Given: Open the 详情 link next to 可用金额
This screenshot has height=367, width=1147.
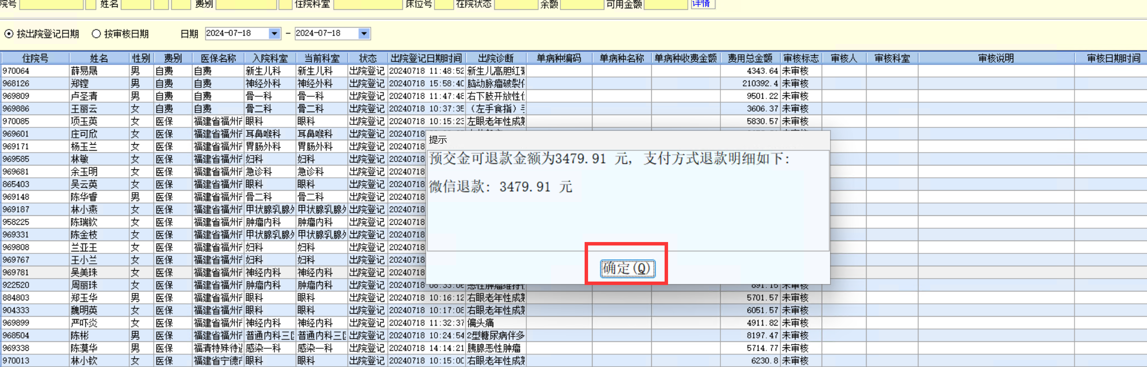Looking at the screenshot, I should pos(701,4).
